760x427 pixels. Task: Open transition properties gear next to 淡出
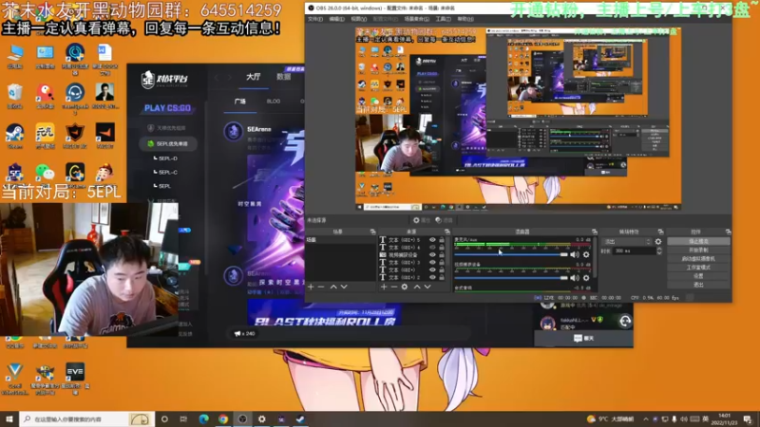point(658,242)
